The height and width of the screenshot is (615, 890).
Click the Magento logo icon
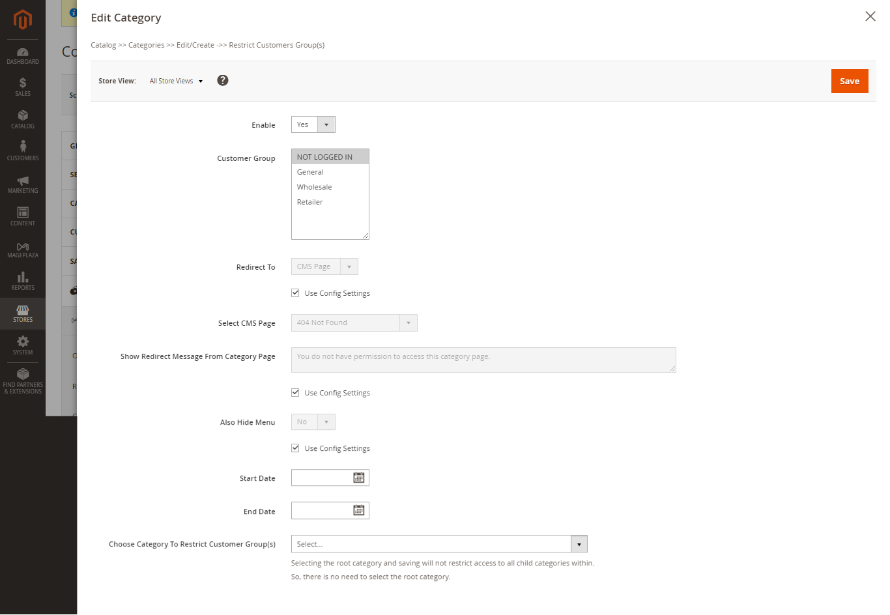23,20
